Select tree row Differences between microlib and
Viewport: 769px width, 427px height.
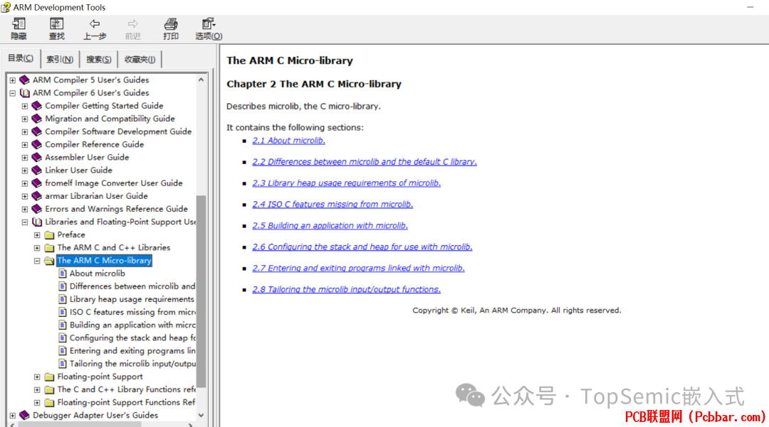click(132, 286)
